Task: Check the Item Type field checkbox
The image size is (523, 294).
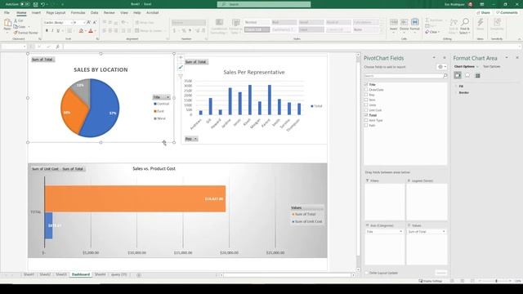Action: pyautogui.click(x=366, y=120)
